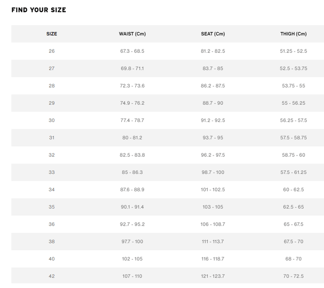Select thigh value 70 - 72.5
The height and width of the screenshot is (288, 324).
294,276
